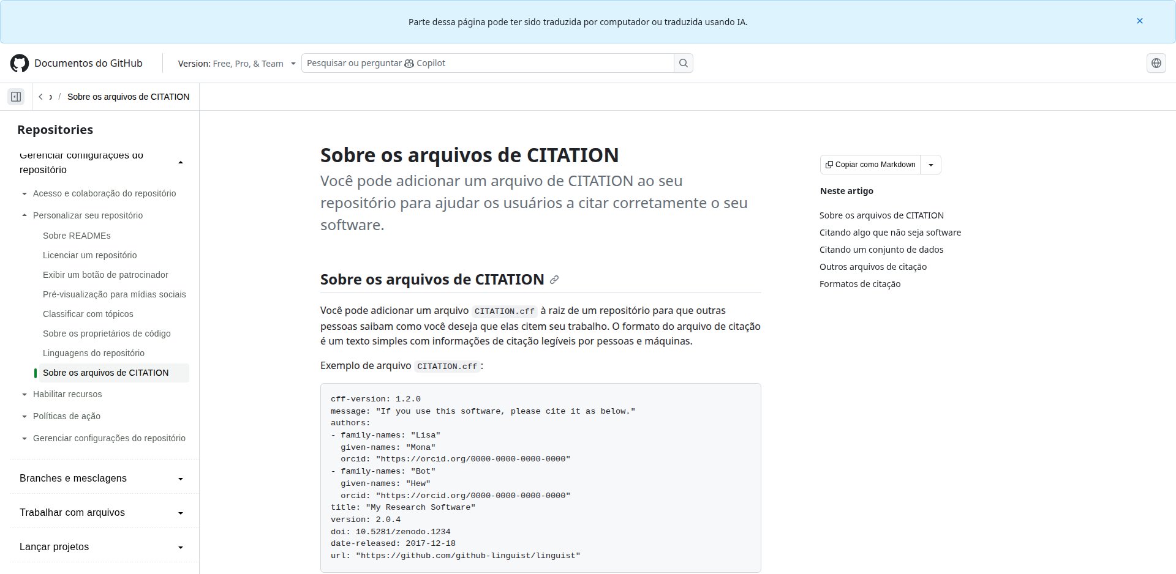Click the GitHub logo icon
Screen dimensions: 1176x574
(20, 63)
